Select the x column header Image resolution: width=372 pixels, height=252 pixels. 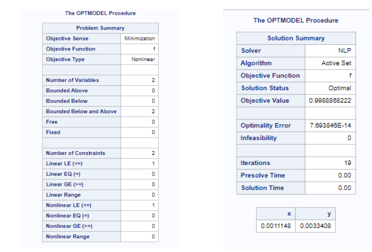(276, 213)
